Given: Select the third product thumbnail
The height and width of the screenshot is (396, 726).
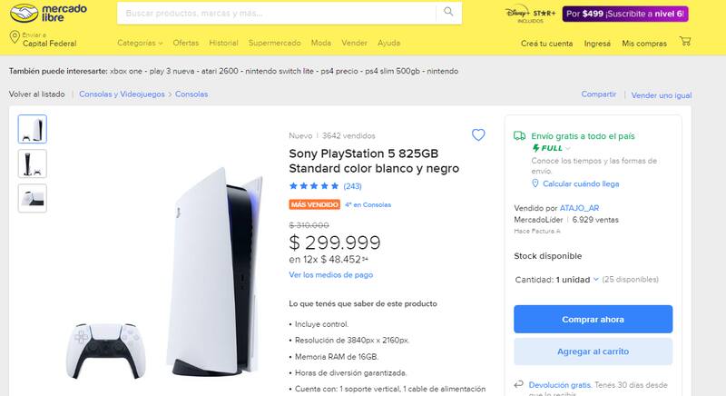Looking at the screenshot, I should click(33, 198).
